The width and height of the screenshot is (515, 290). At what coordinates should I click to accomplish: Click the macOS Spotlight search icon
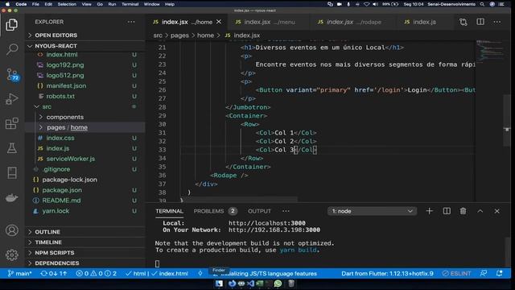pos(482,4)
